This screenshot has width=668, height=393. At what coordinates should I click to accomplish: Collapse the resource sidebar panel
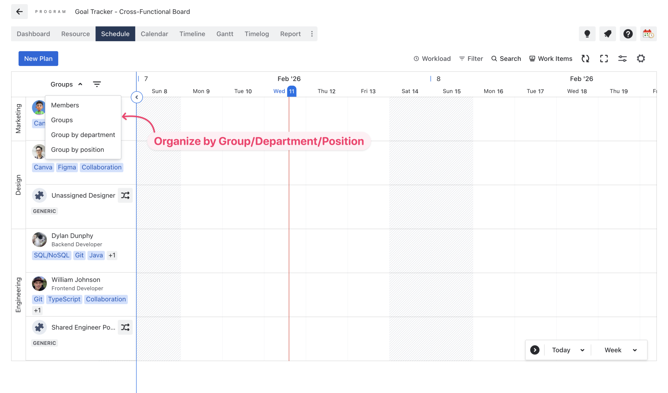click(x=137, y=97)
